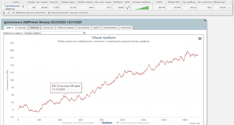Click the profit history mini chart

142,8
